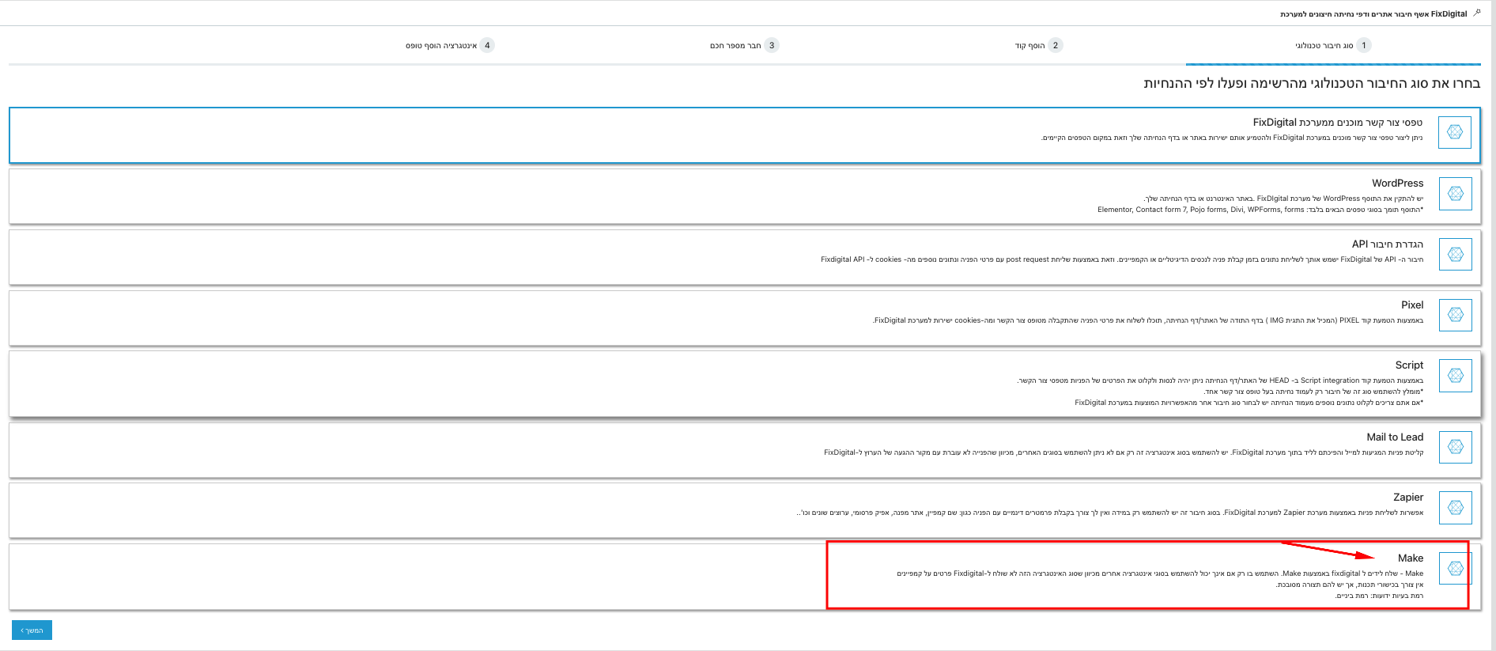Viewport: 1496px width, 651px height.
Task: Click the Mail to Lead description text
Action: pos(1124,452)
